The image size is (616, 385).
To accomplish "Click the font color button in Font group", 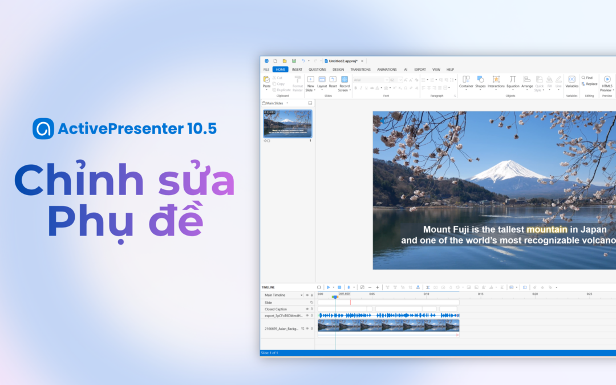I will tap(377, 88).
